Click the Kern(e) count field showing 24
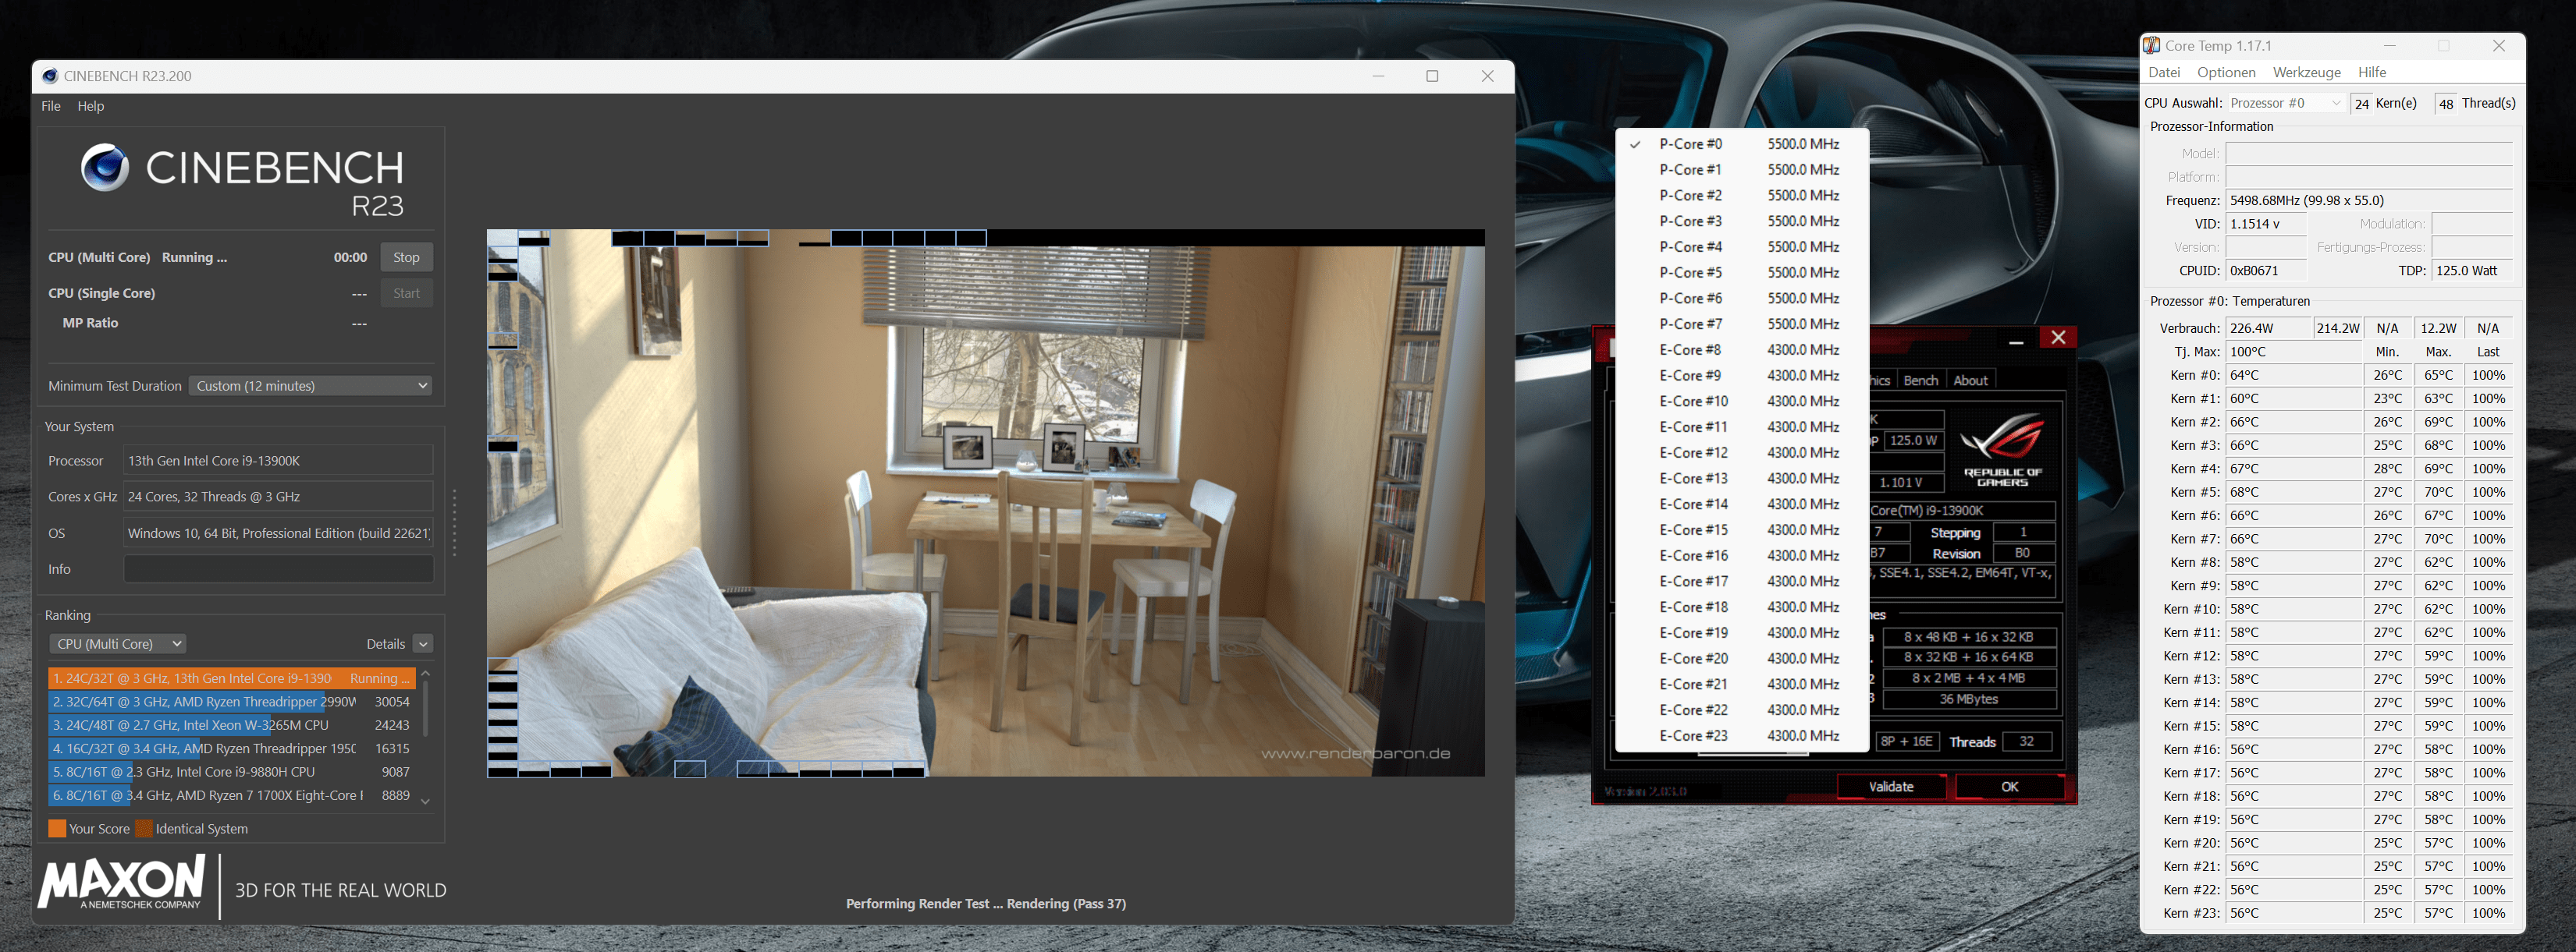Viewport: 2576px width, 952px height. [x=2361, y=104]
